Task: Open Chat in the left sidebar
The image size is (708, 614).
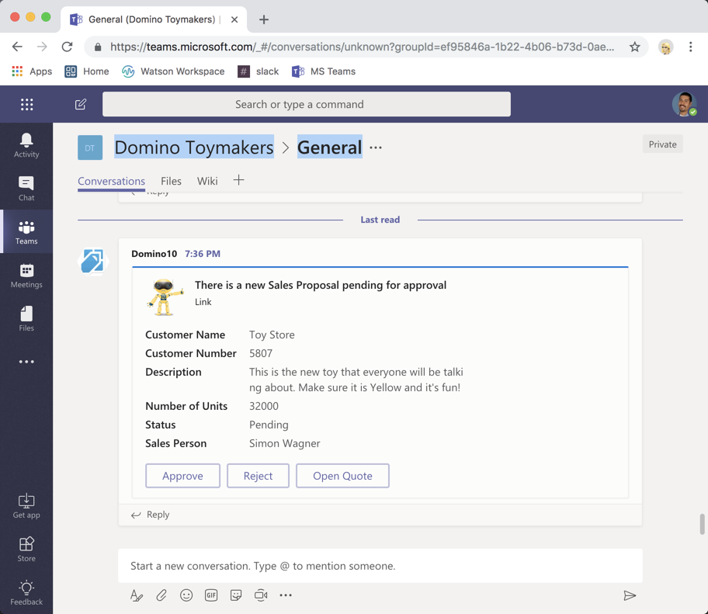Action: click(x=26, y=189)
